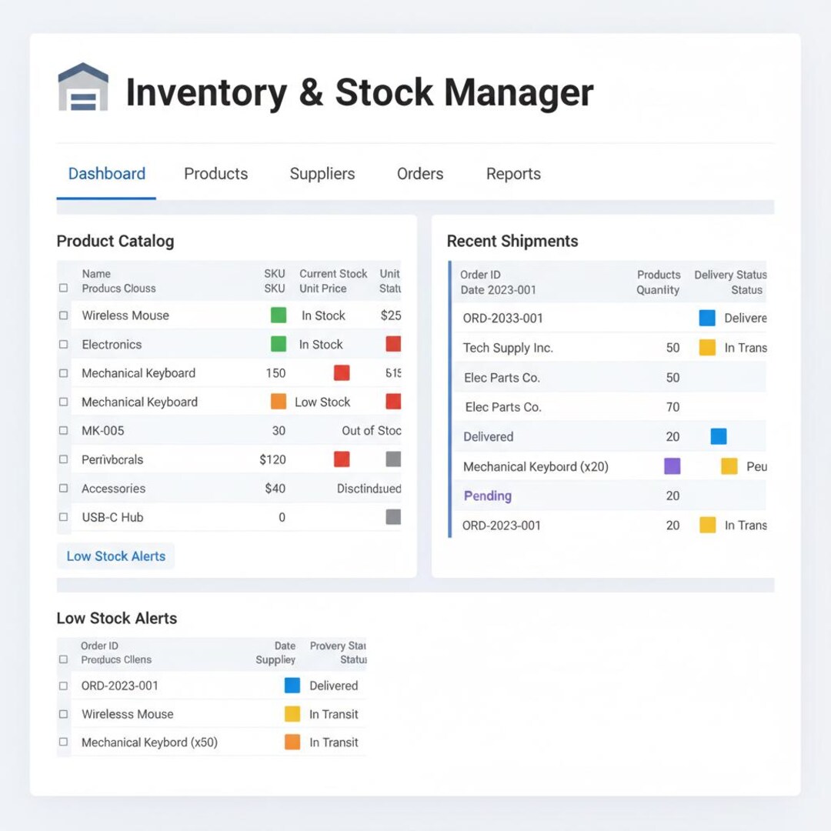Switch to the Dashboard tab
The width and height of the screenshot is (831, 831).
point(106,174)
